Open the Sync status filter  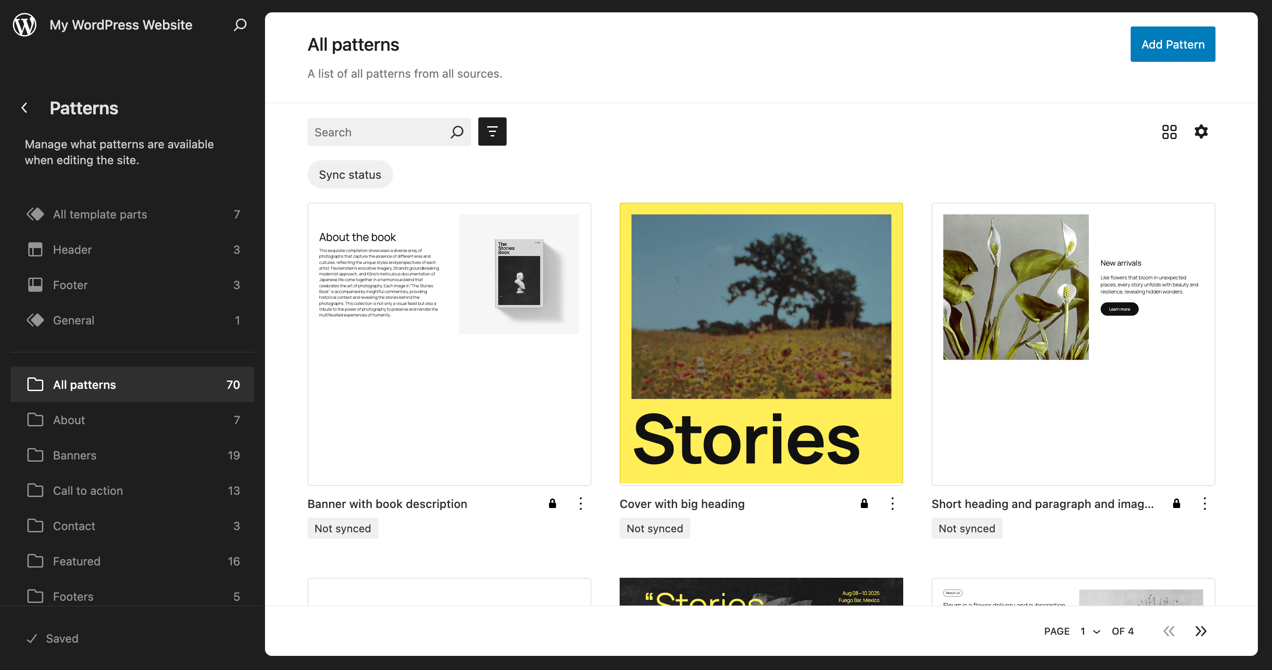[x=350, y=175]
